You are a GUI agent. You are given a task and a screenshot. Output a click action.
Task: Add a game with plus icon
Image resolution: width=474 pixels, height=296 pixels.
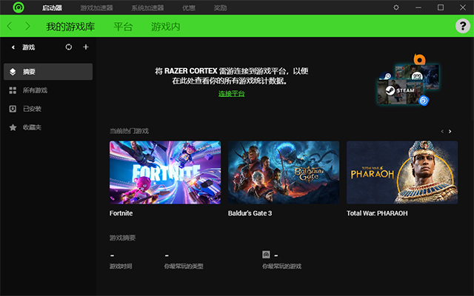(86, 47)
